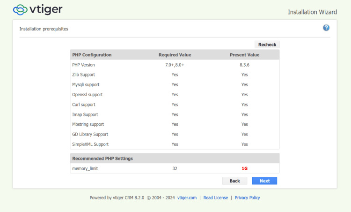Select the PHP Version row label
The height and width of the screenshot is (212, 351).
83,65
